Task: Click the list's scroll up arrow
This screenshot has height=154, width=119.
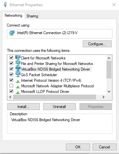Action: (x=109, y=58)
